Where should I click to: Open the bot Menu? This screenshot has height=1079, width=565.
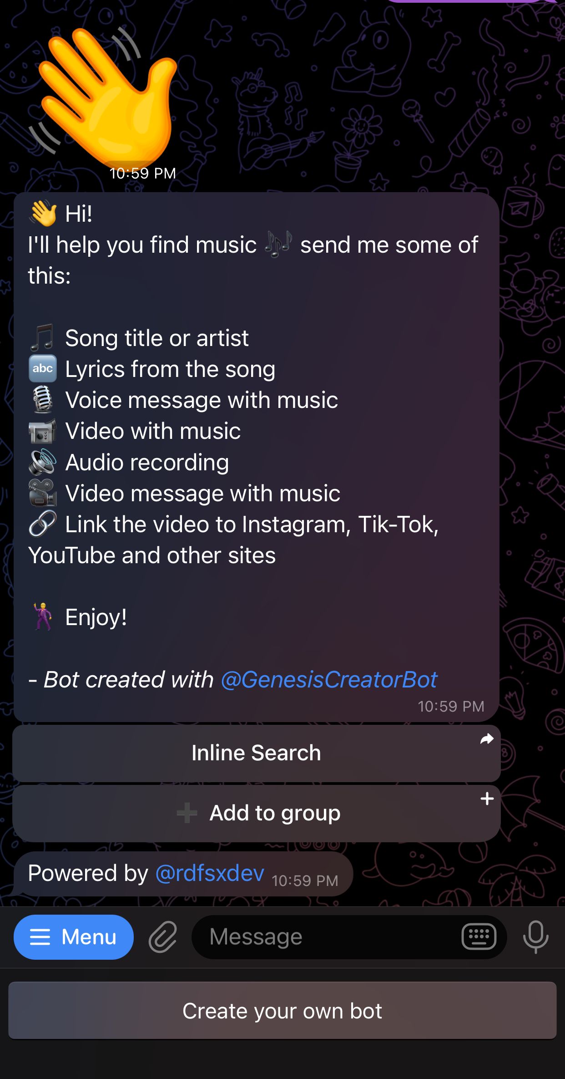tap(74, 936)
